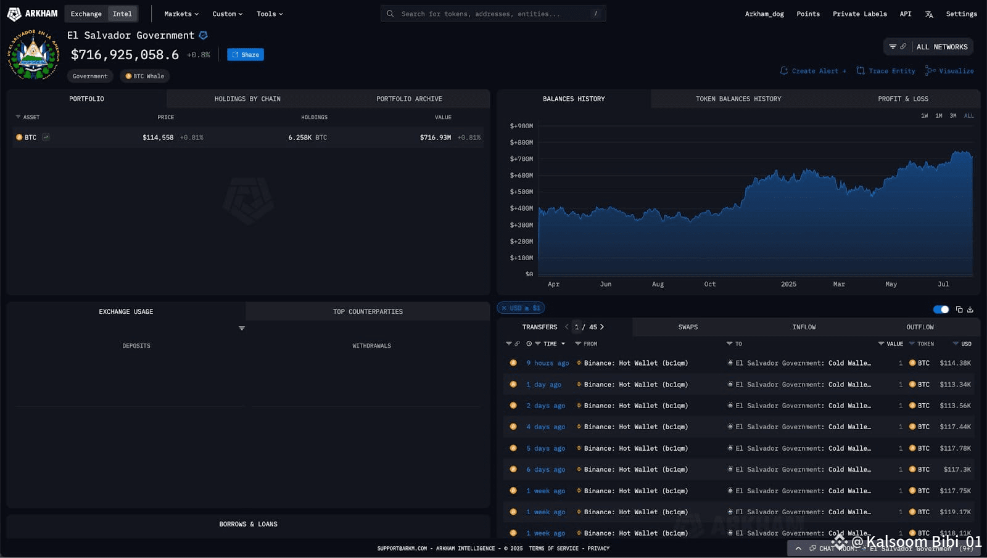Copy transfers using the copy icon

tap(959, 310)
